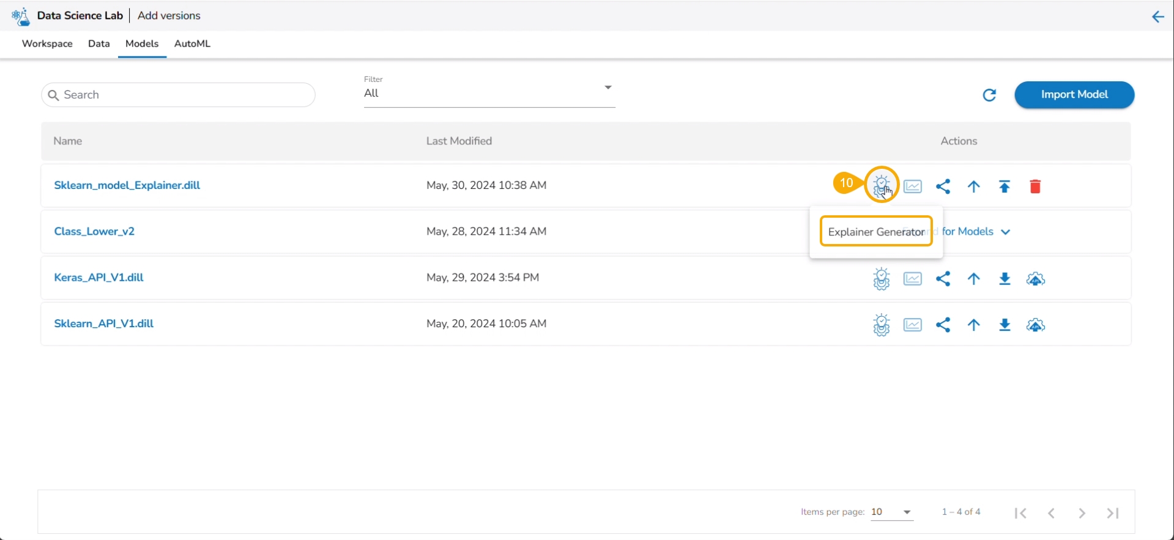Screen dimensions: 1174x540
Task: Click Explainer icon for Sklearn_API_V1.dill
Action: tap(881, 325)
